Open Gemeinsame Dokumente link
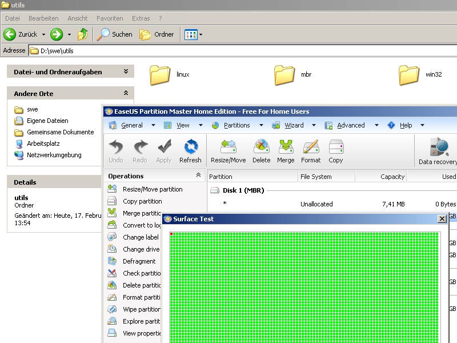457x343 pixels. tap(54, 132)
